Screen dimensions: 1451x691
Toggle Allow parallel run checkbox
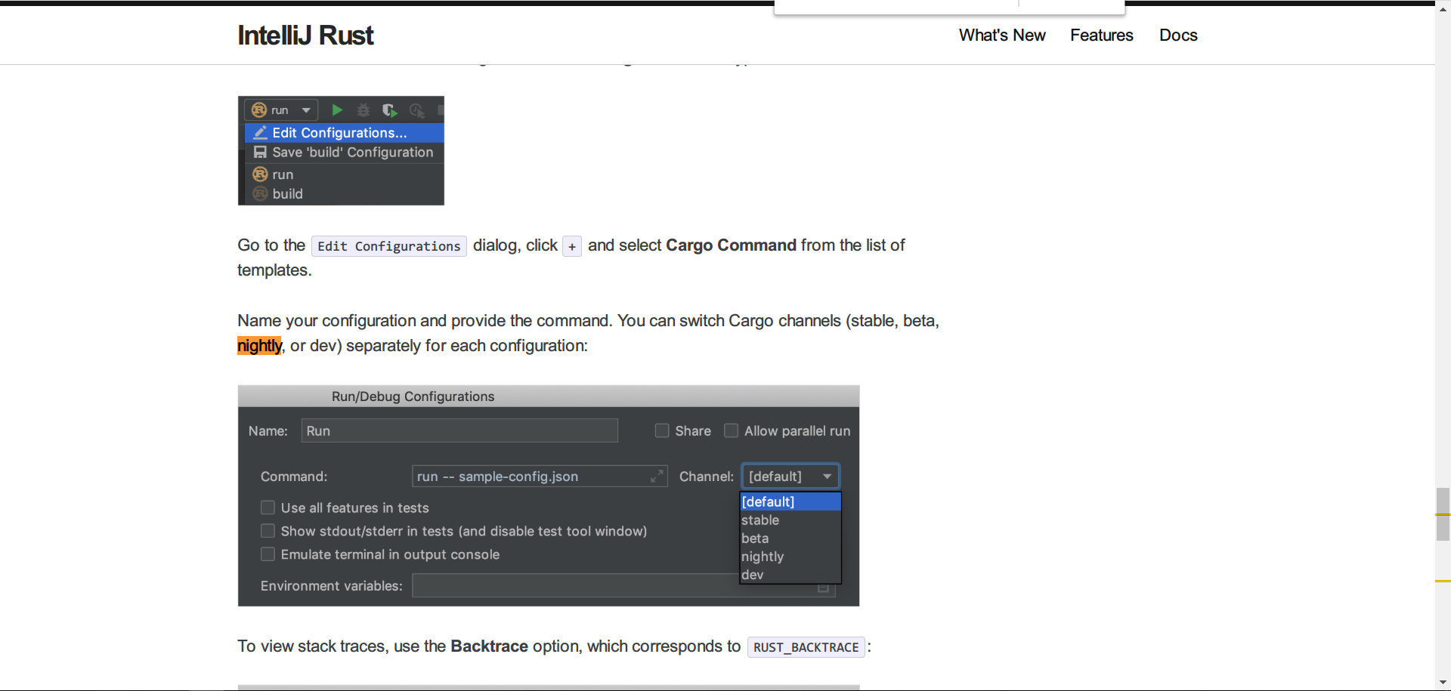point(731,430)
